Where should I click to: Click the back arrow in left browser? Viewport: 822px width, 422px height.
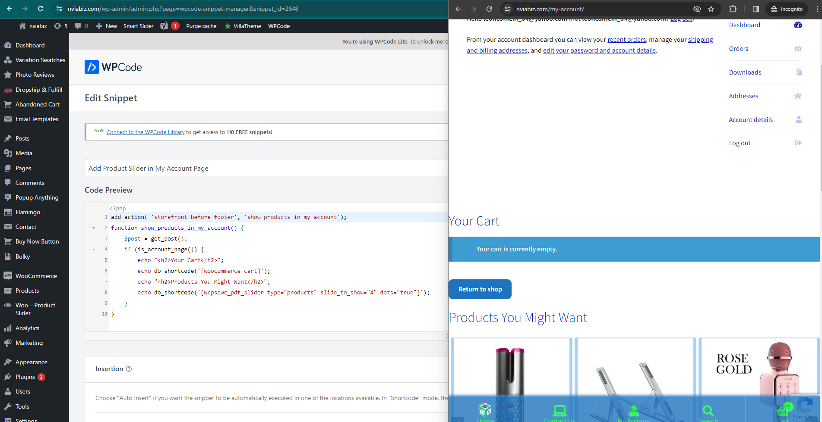pyautogui.click(x=9, y=9)
